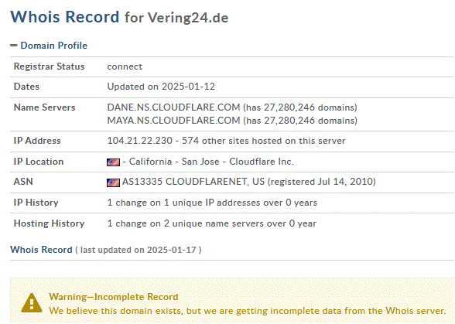
Task: Click the US flag beside California
Action: [x=113, y=162]
